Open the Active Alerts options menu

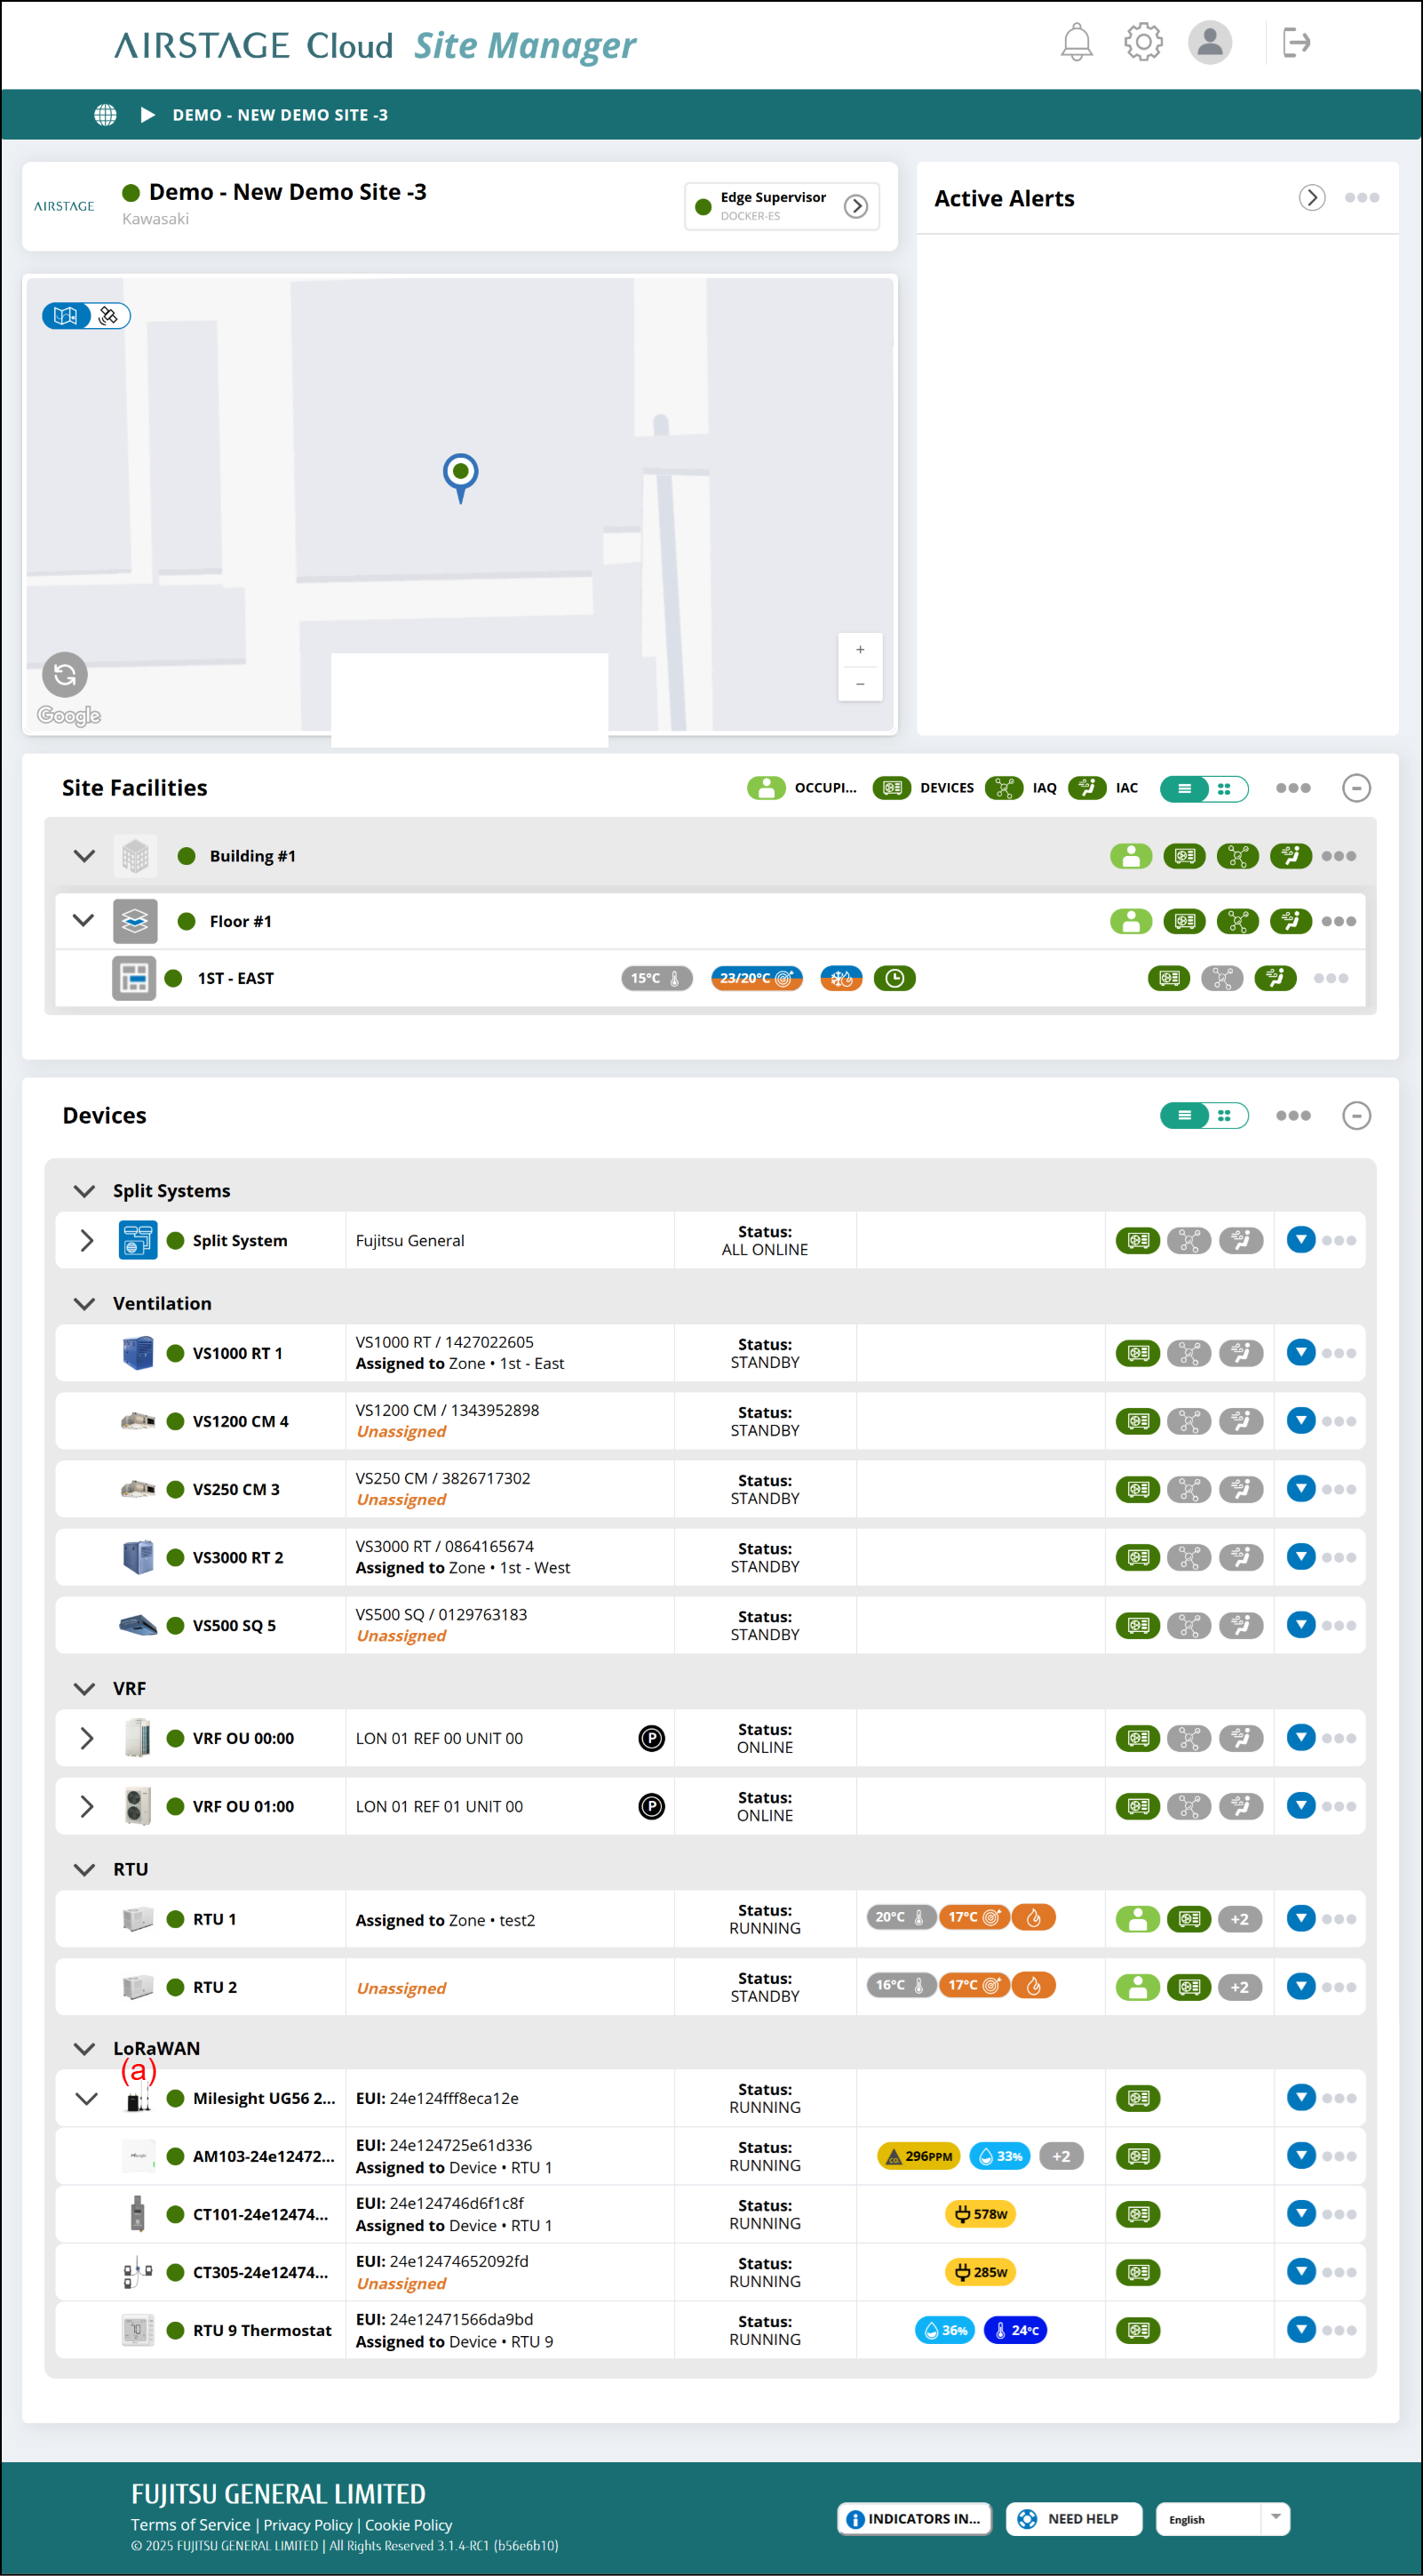point(1361,198)
